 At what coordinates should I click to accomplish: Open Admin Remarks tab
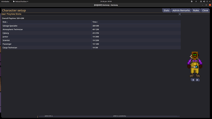(181, 10)
